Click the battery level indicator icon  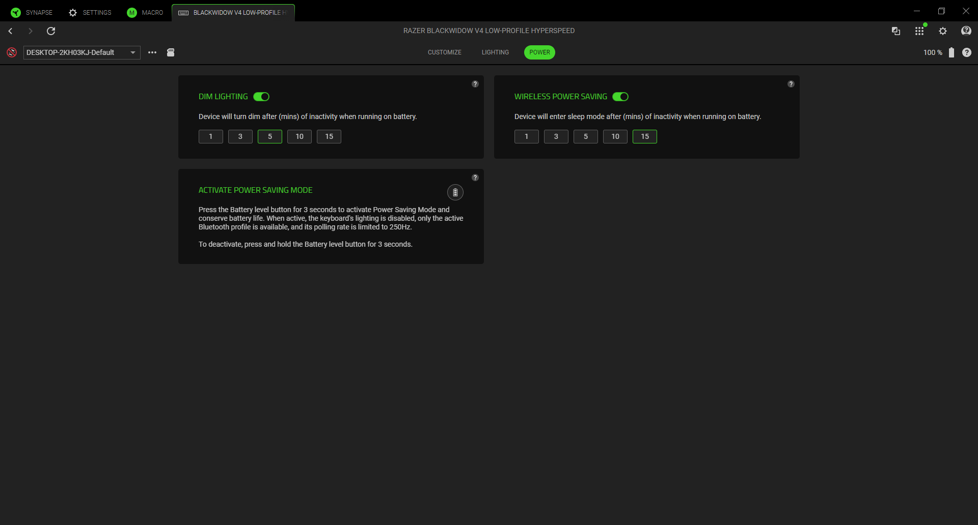952,52
